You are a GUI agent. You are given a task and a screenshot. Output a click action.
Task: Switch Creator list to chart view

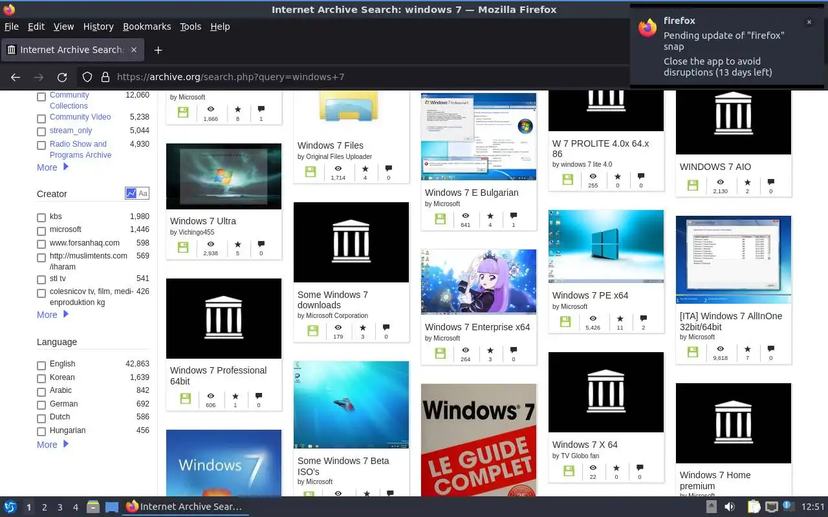tap(131, 193)
